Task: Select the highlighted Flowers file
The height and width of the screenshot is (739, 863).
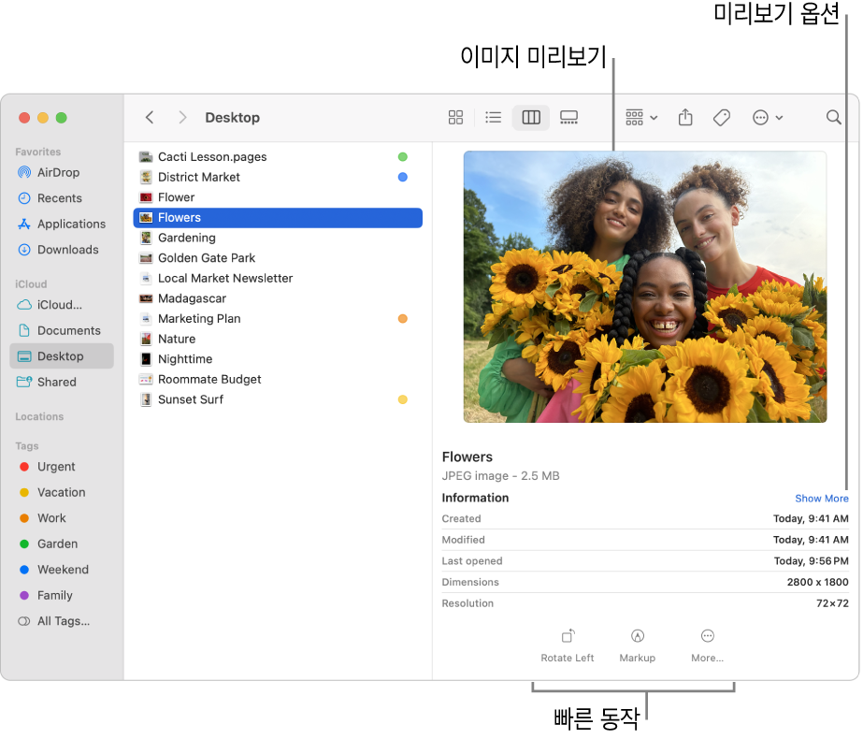Action: (278, 218)
